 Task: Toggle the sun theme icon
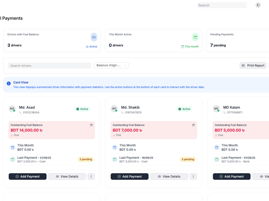(258, 5)
